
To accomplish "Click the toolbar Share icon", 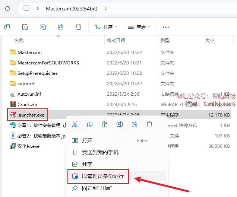I will coord(61,27).
